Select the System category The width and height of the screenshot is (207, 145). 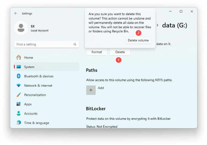47,67
